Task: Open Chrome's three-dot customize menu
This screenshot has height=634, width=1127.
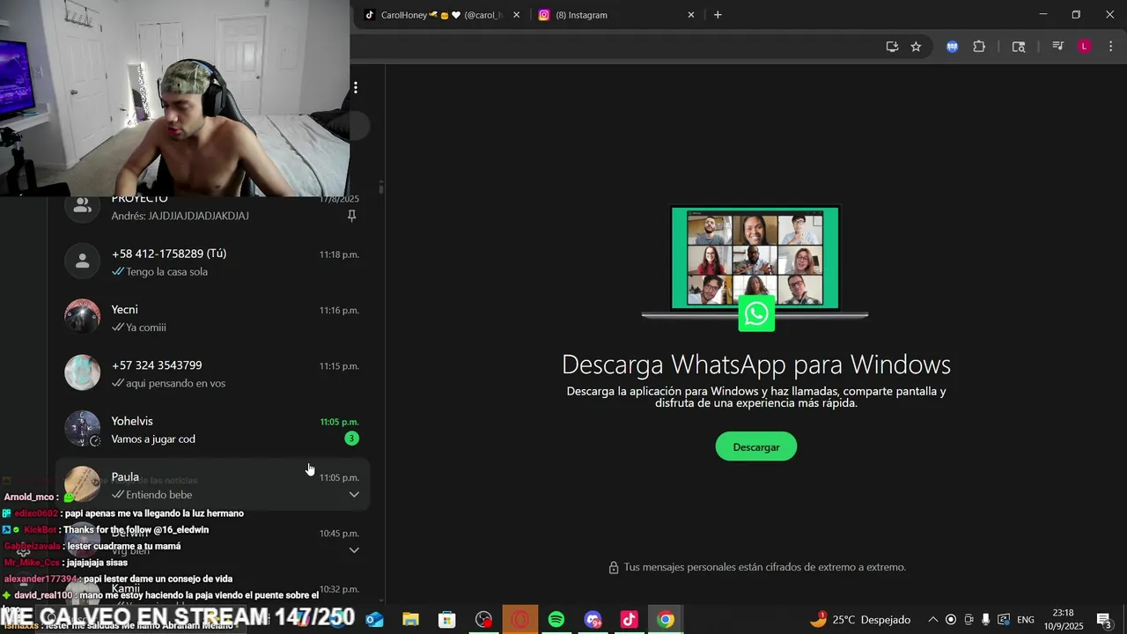Action: pyautogui.click(x=1111, y=47)
